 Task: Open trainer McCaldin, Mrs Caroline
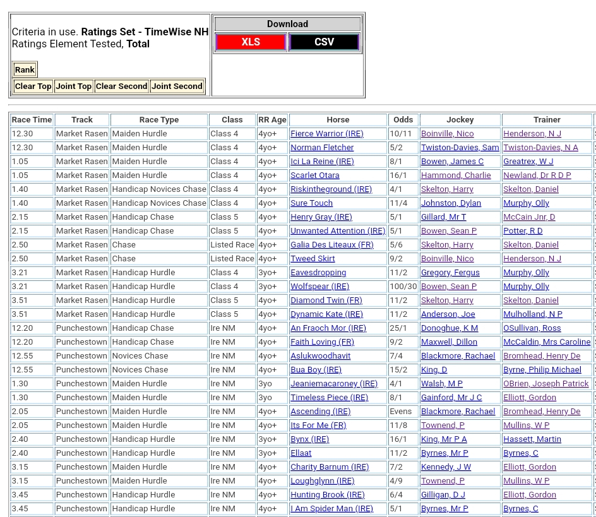[x=547, y=342]
